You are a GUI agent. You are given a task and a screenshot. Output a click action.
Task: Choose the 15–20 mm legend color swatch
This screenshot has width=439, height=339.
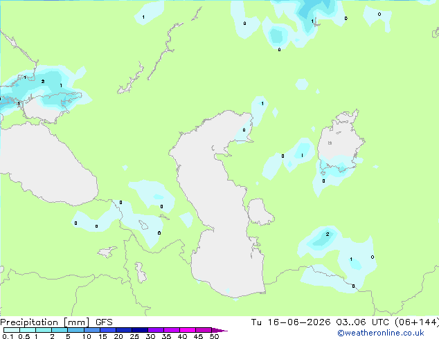coord(107,330)
